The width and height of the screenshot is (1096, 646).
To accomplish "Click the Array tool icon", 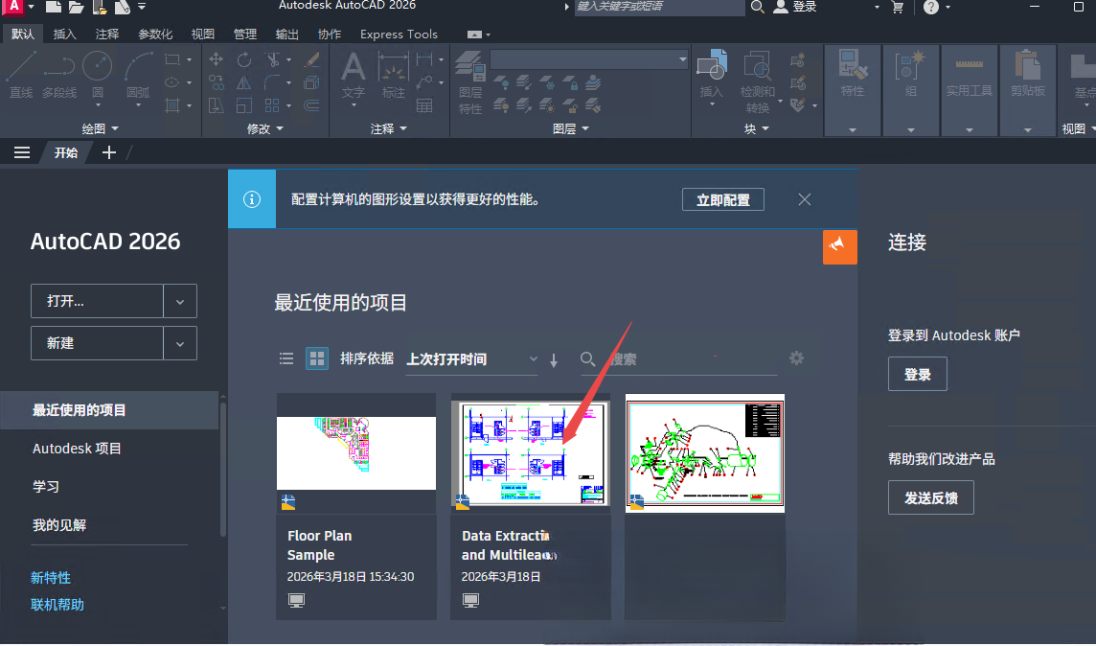I will point(273,105).
